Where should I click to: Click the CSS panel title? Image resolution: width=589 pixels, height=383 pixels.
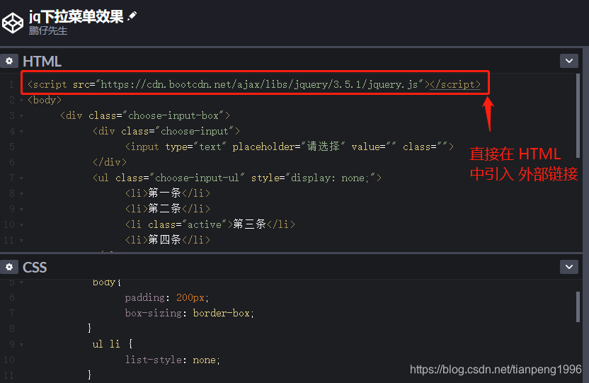pyautogui.click(x=35, y=268)
